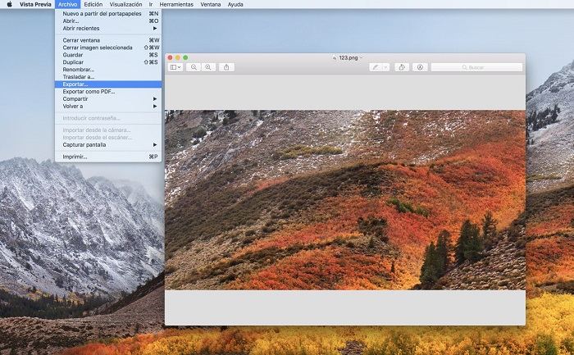Open the Herramientas menu in menu bar
Image resolution: width=574 pixels, height=355 pixels.
(176, 4)
